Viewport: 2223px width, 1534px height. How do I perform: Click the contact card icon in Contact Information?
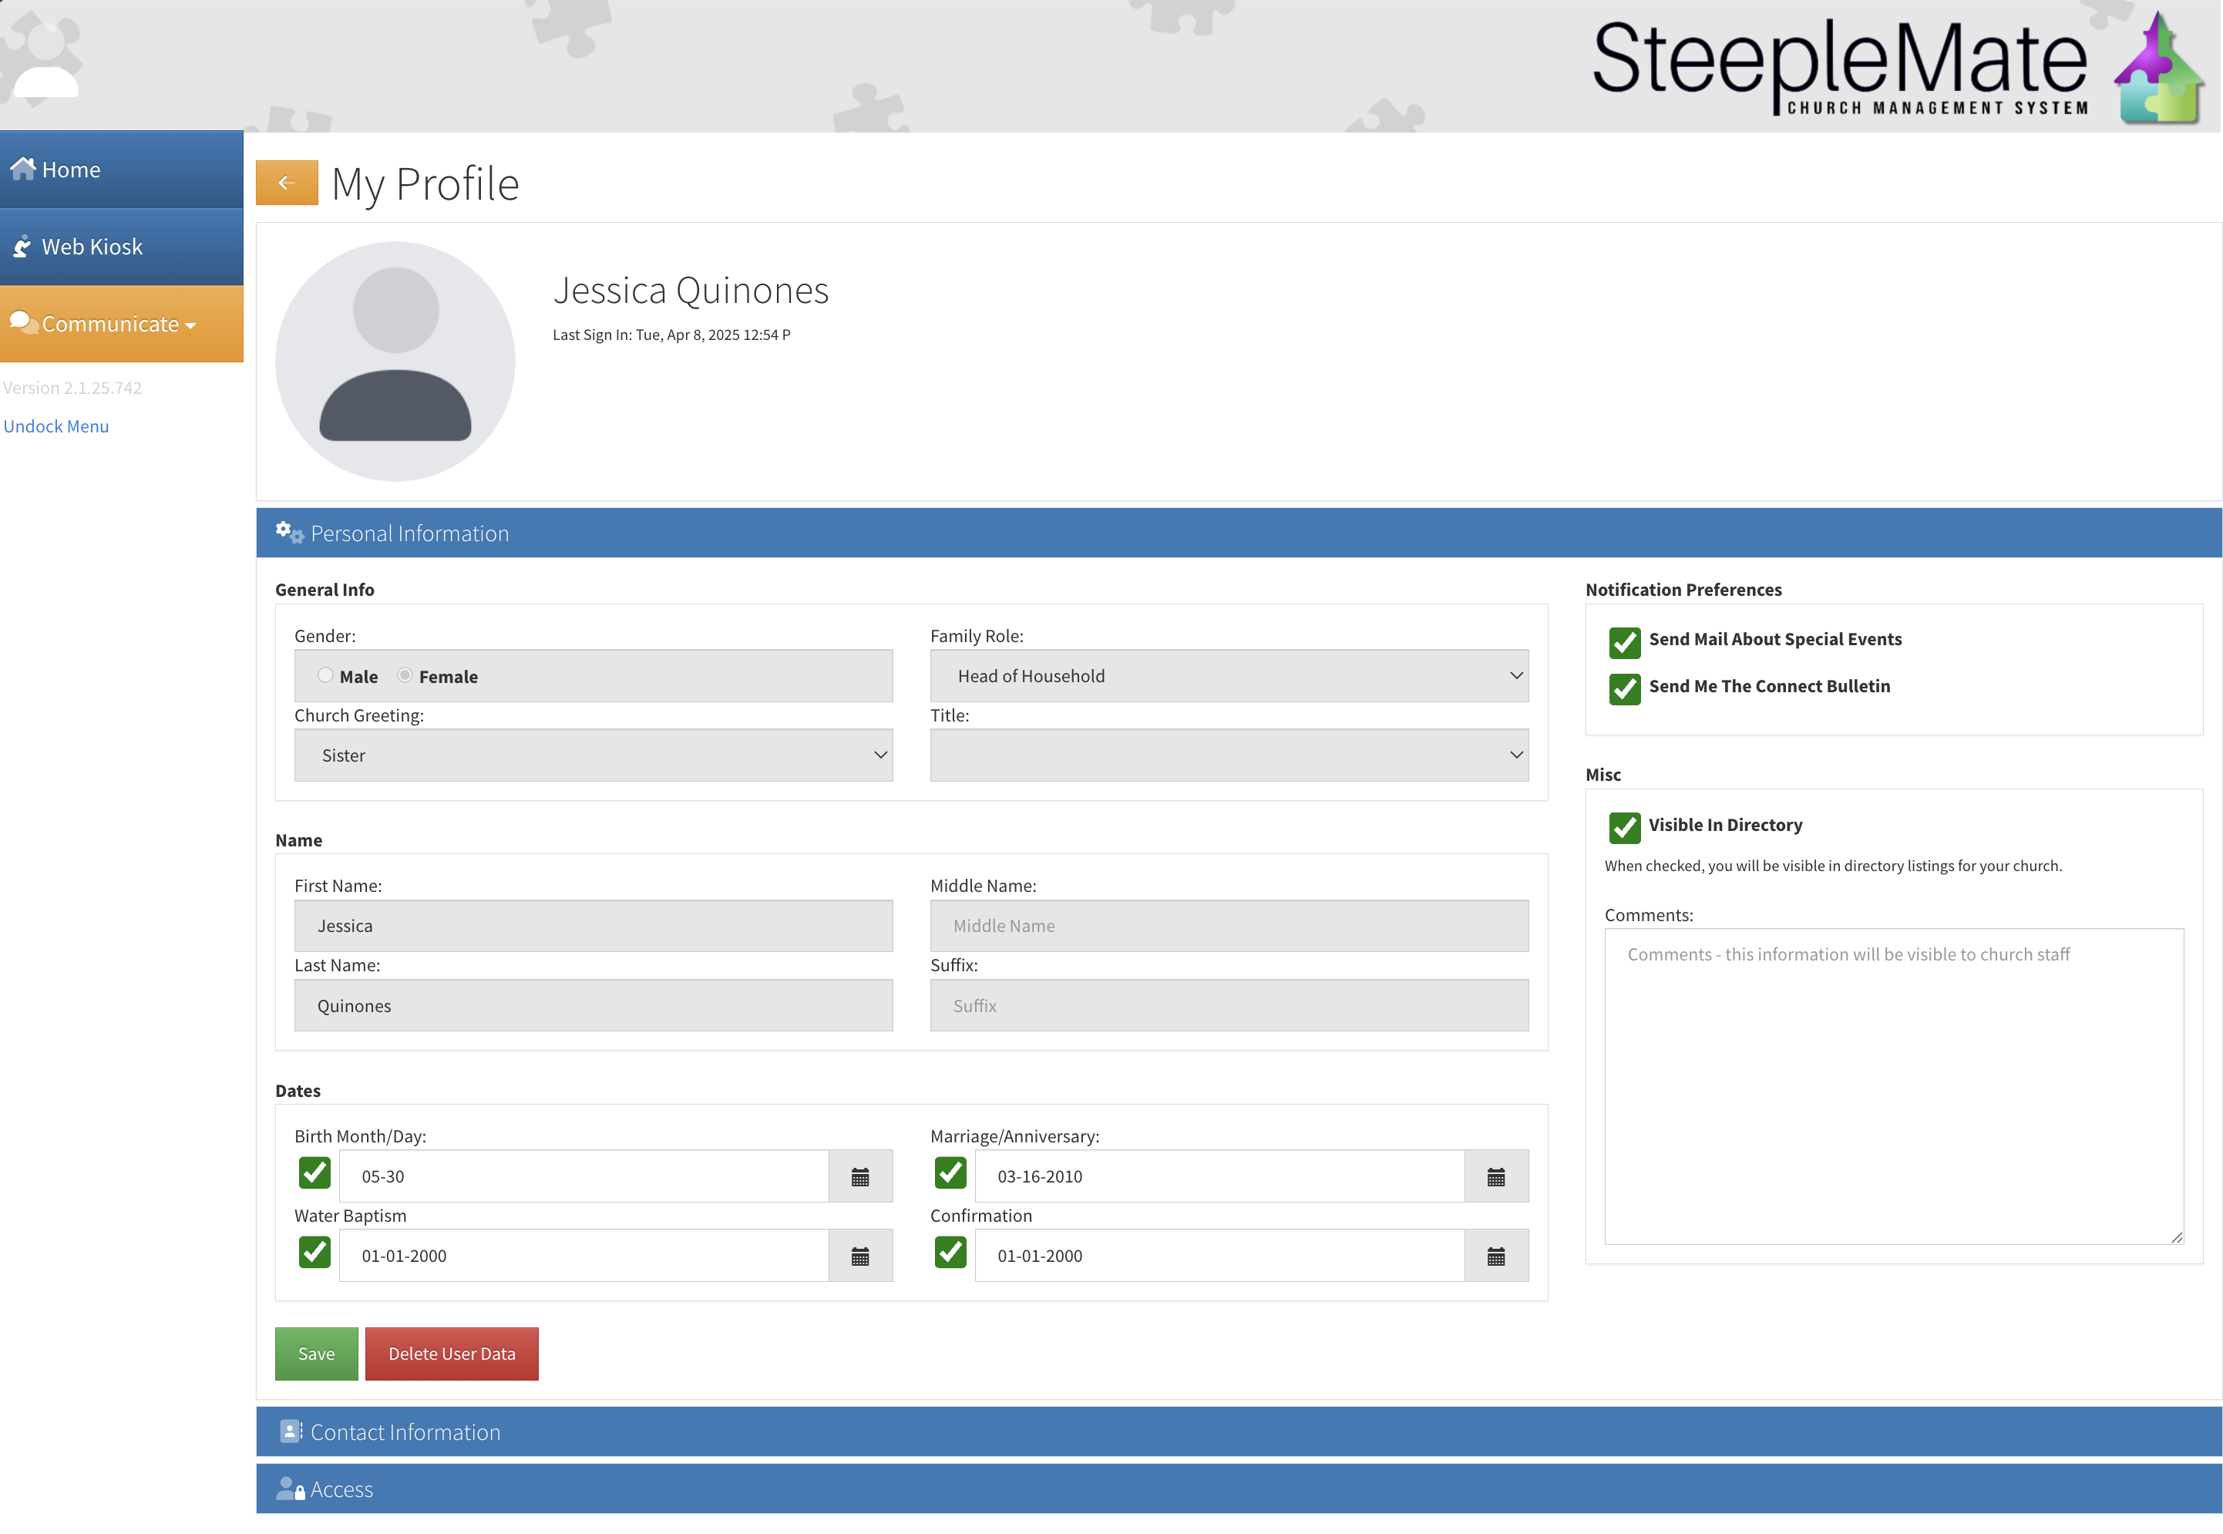[x=291, y=1431]
